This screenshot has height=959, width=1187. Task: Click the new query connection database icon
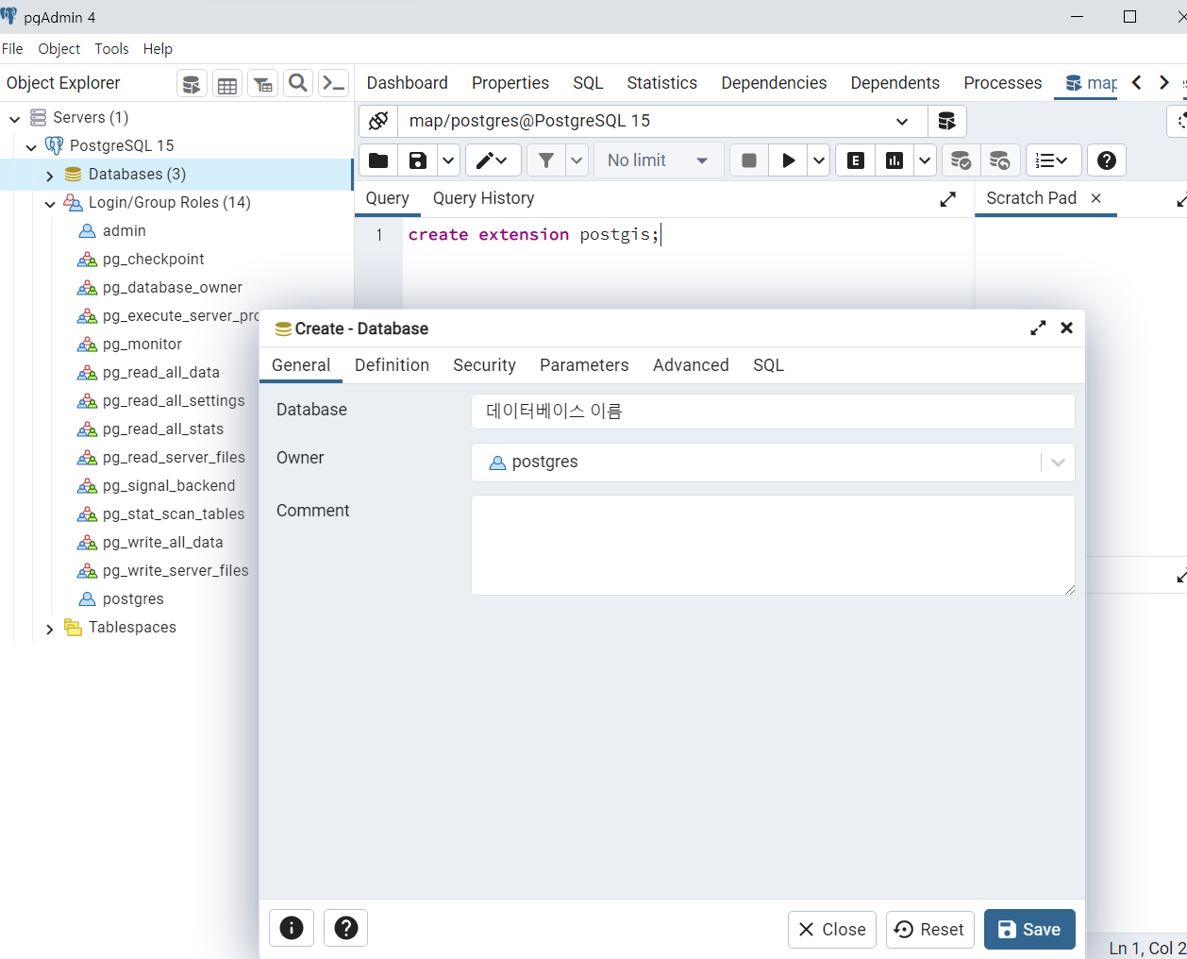coord(947,121)
